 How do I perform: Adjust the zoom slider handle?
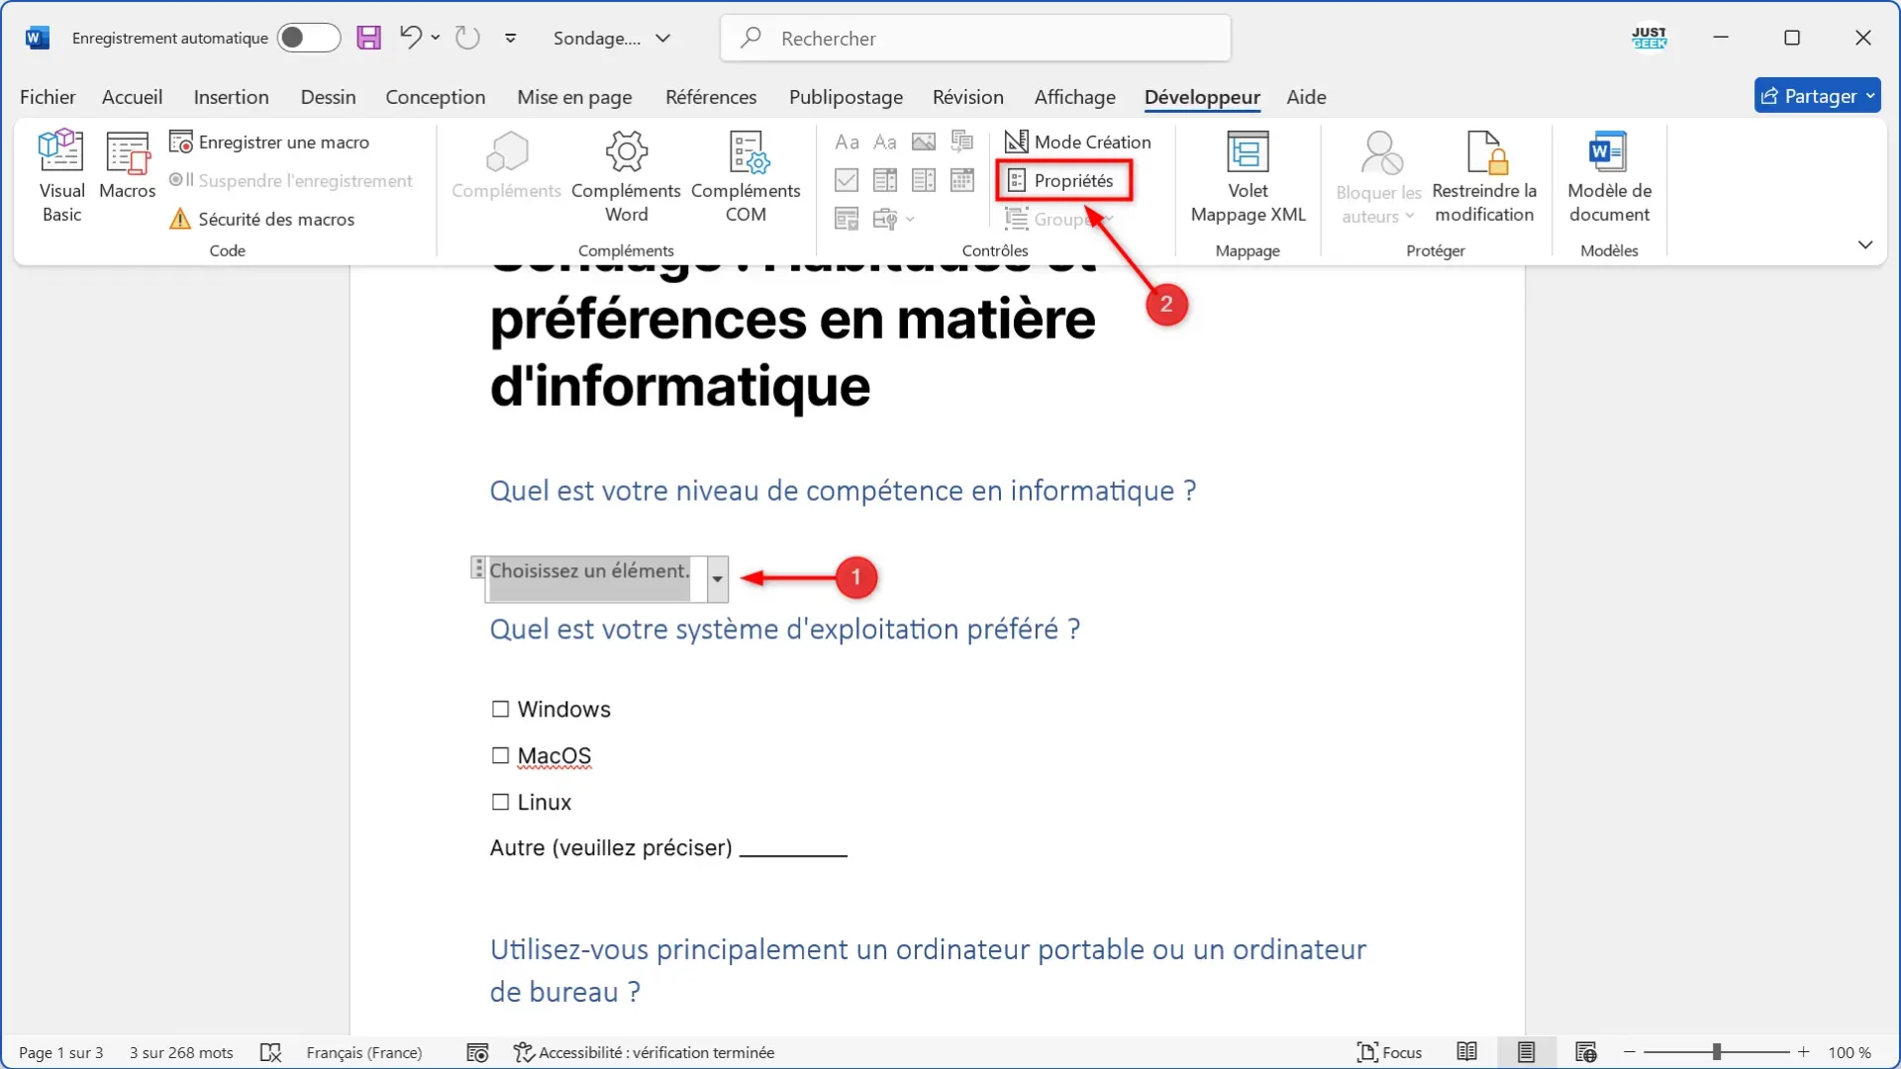1717,1052
